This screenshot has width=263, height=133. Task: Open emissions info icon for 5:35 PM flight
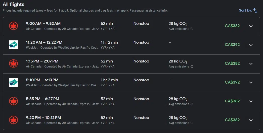[192, 104]
